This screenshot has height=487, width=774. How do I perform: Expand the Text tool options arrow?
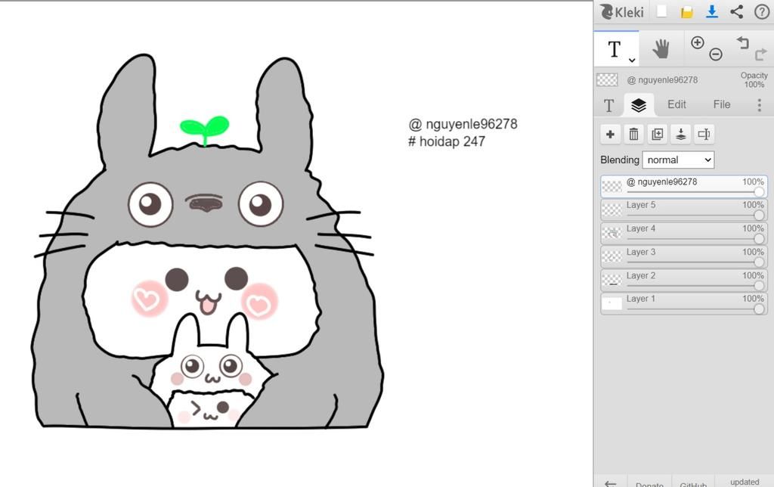pyautogui.click(x=632, y=60)
